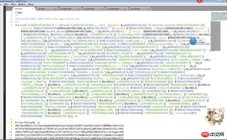Close the user.php tab
This screenshot has height=140, width=227.
point(55,9)
